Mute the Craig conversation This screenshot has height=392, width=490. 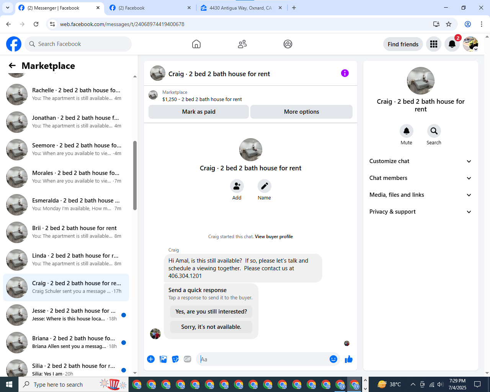click(407, 131)
